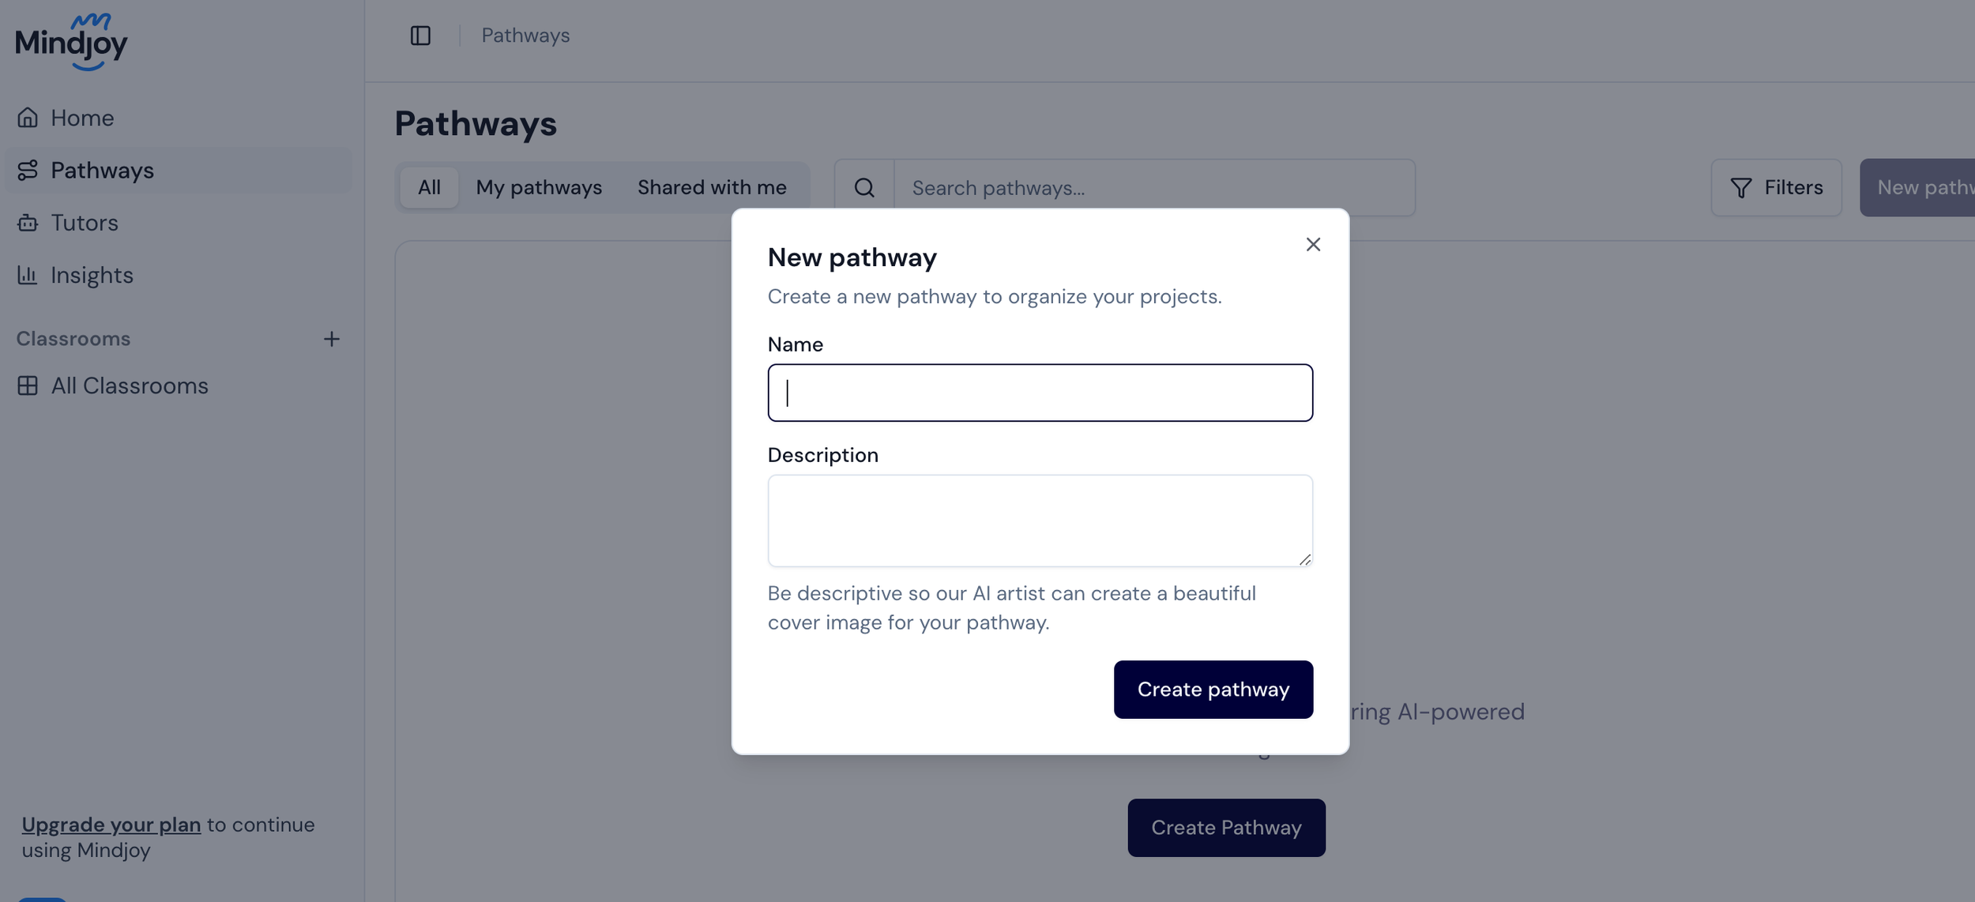Click the search magnifier icon

(864, 188)
